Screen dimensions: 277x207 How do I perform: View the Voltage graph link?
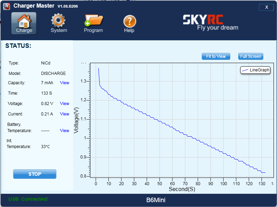65,104
